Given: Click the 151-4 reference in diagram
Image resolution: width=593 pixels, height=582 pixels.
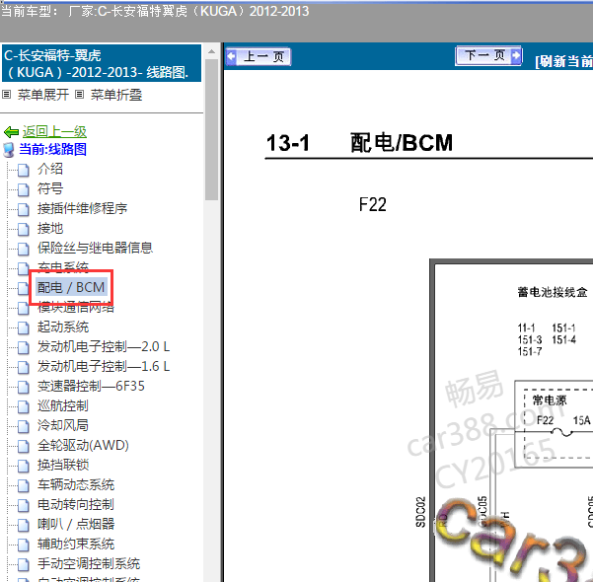Looking at the screenshot, I should point(563,339).
